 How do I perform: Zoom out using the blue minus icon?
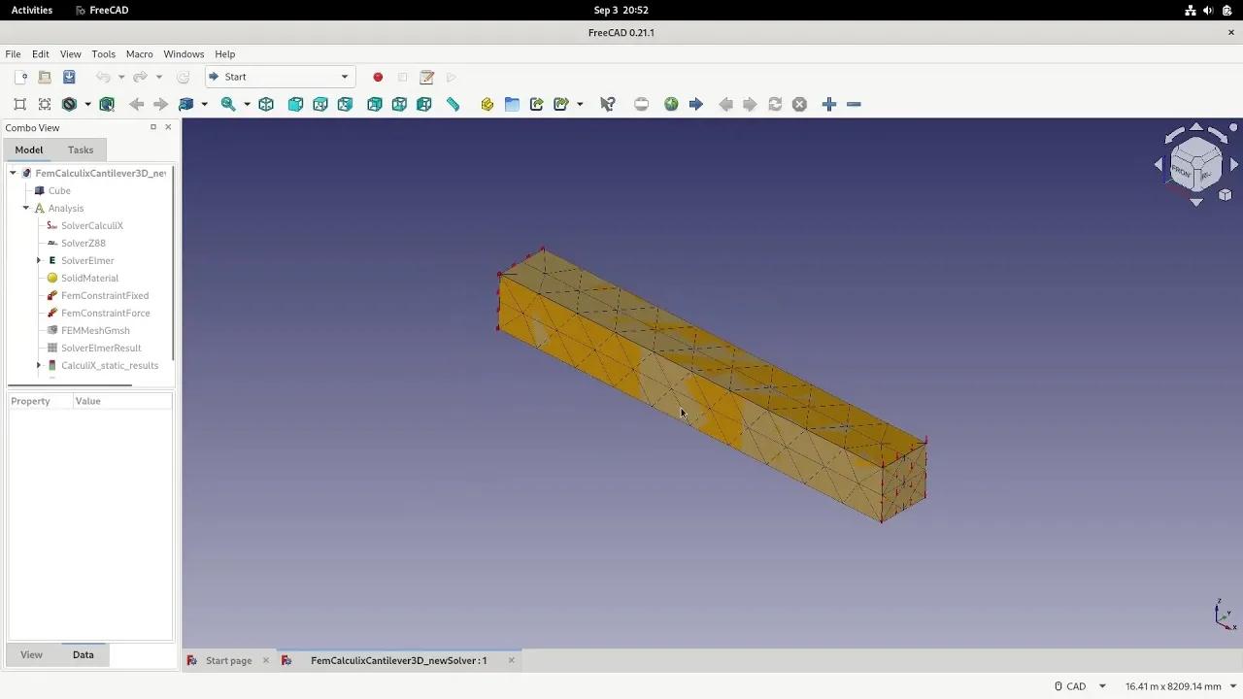[855, 104]
